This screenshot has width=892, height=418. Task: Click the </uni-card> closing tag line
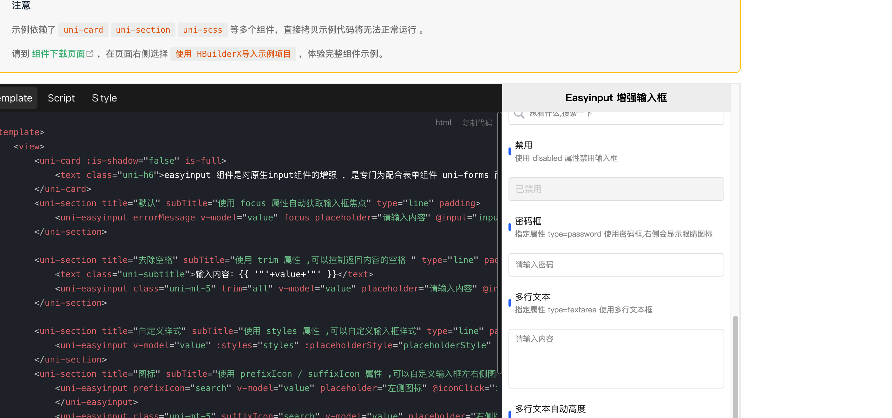pos(63,189)
